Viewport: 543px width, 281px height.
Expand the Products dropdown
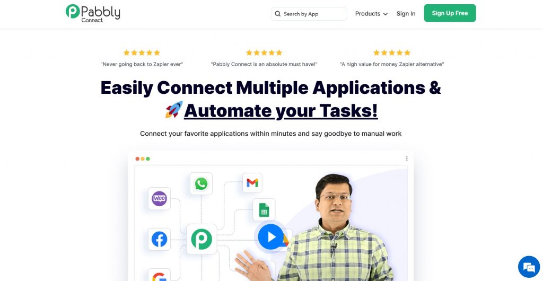tap(371, 14)
